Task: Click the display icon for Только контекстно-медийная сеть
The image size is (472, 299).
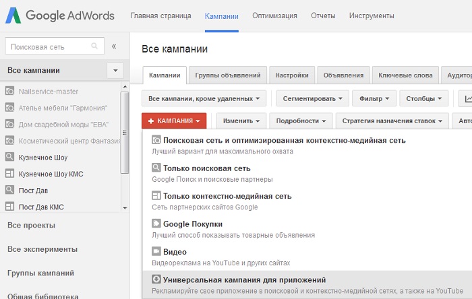Action: tap(156, 195)
